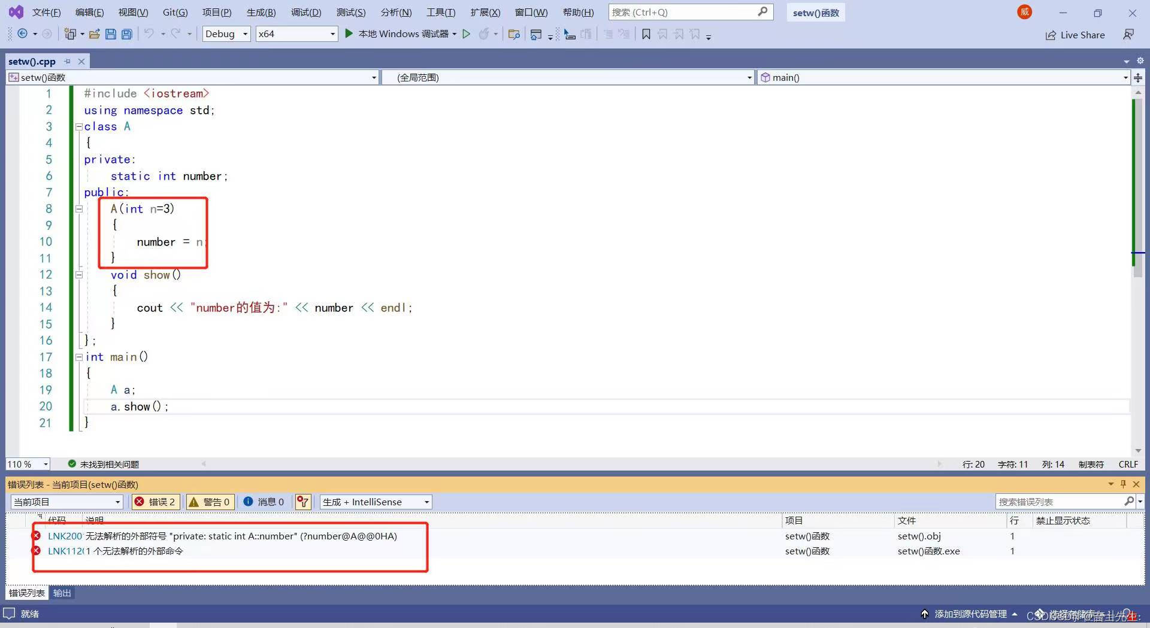Viewport: 1150px width, 628px height.
Task: Click the redo arrow icon
Action: [x=175, y=34]
